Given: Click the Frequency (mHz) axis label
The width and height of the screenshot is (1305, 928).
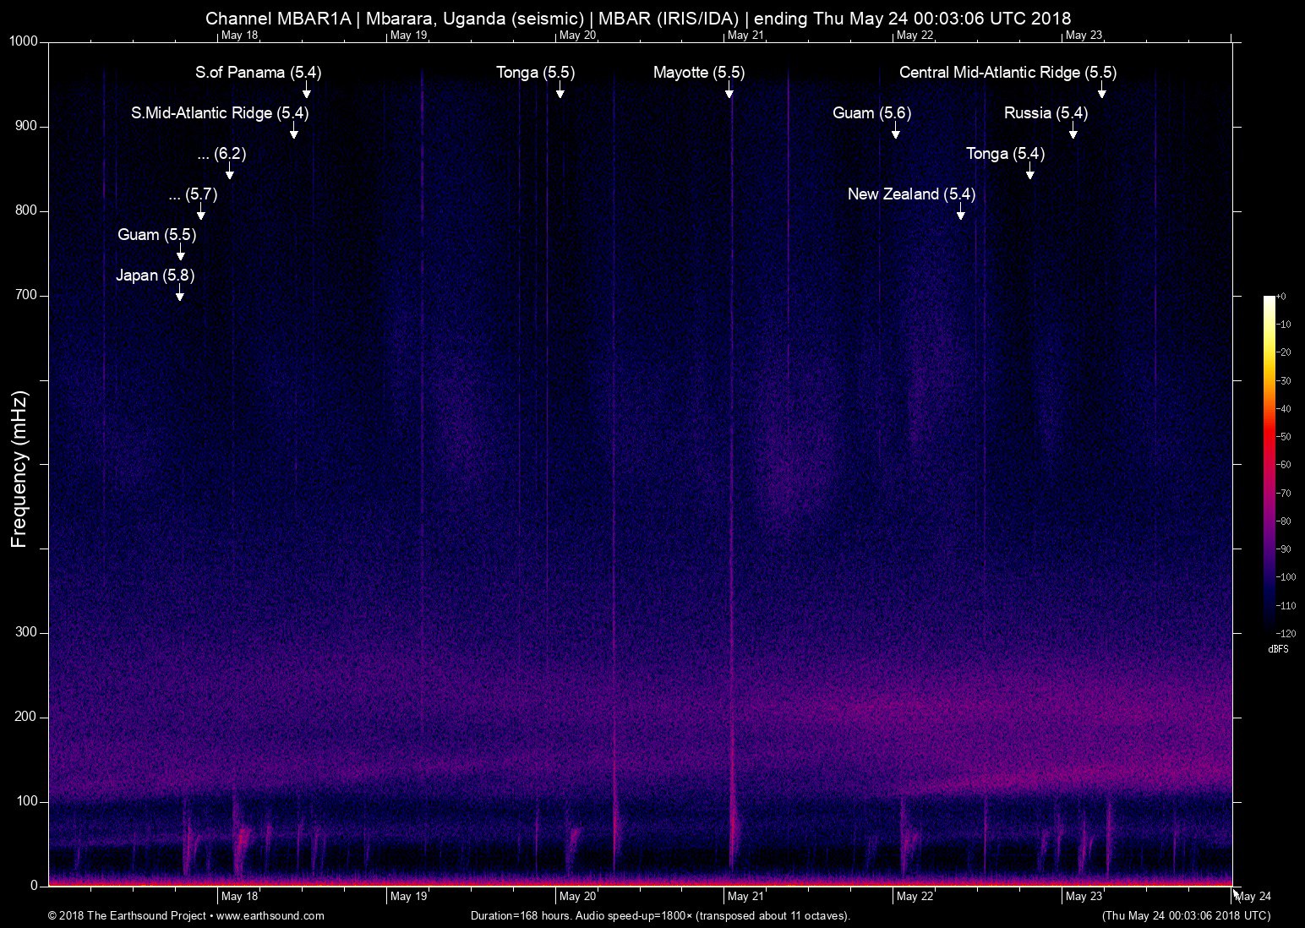Looking at the screenshot, I should pyautogui.click(x=19, y=469).
